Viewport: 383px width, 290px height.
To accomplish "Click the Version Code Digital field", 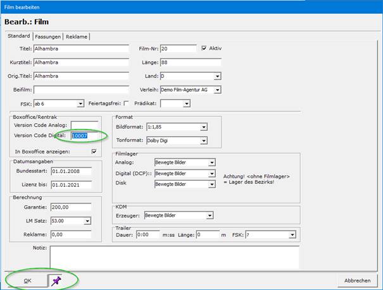I will coord(84,135).
